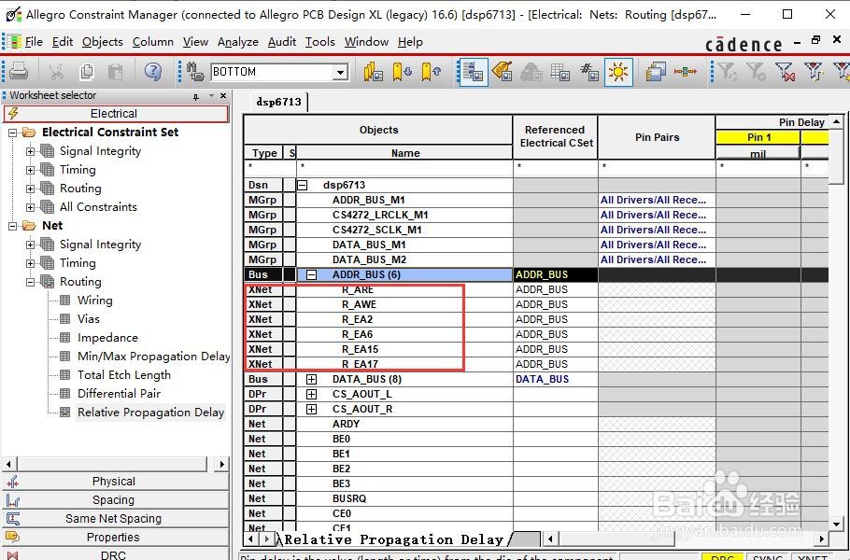This screenshot has height=560, width=850.
Task: Pin the Worksheet selector panel
Action: [196, 96]
